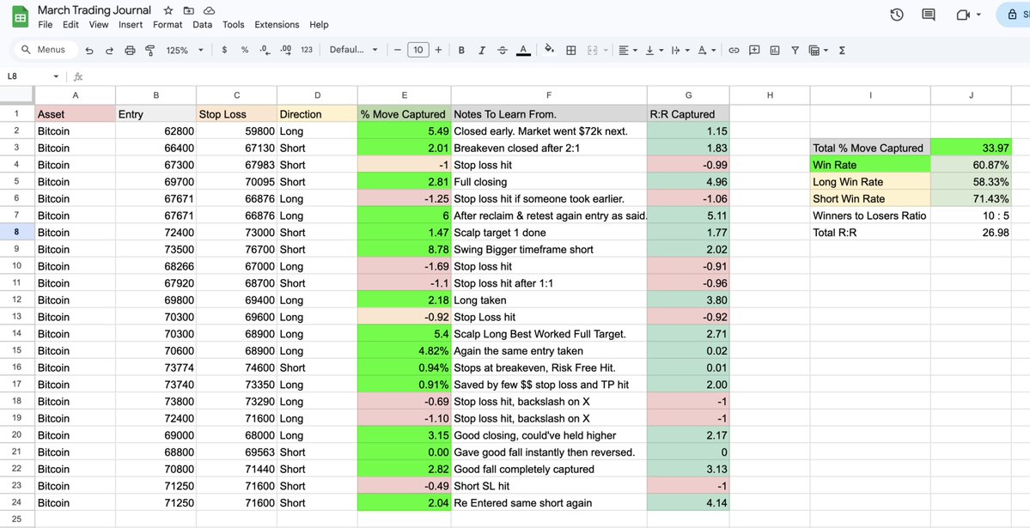The width and height of the screenshot is (1030, 528).
Task: Click the Menus search box
Action: click(x=46, y=50)
